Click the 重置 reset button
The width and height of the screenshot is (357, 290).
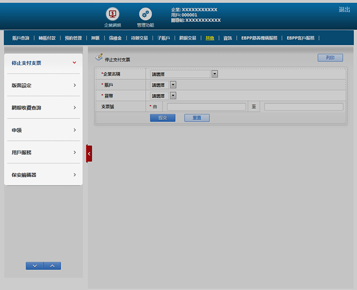pyautogui.click(x=197, y=118)
